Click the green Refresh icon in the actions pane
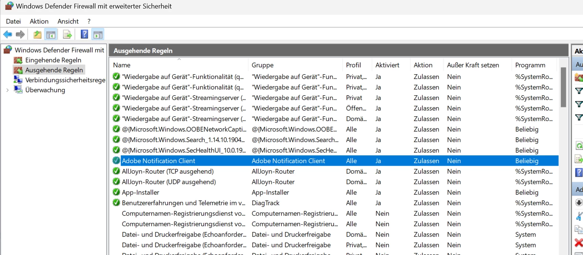 pos(579,145)
